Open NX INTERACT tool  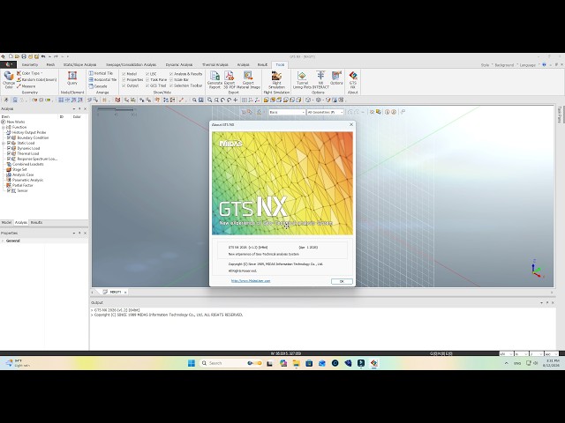(x=320, y=79)
